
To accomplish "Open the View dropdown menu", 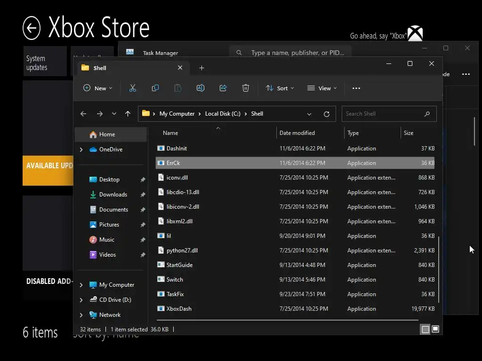I will click(x=322, y=88).
